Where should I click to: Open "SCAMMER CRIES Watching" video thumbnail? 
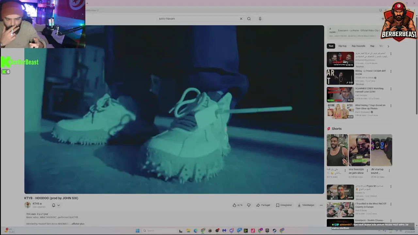(340, 95)
